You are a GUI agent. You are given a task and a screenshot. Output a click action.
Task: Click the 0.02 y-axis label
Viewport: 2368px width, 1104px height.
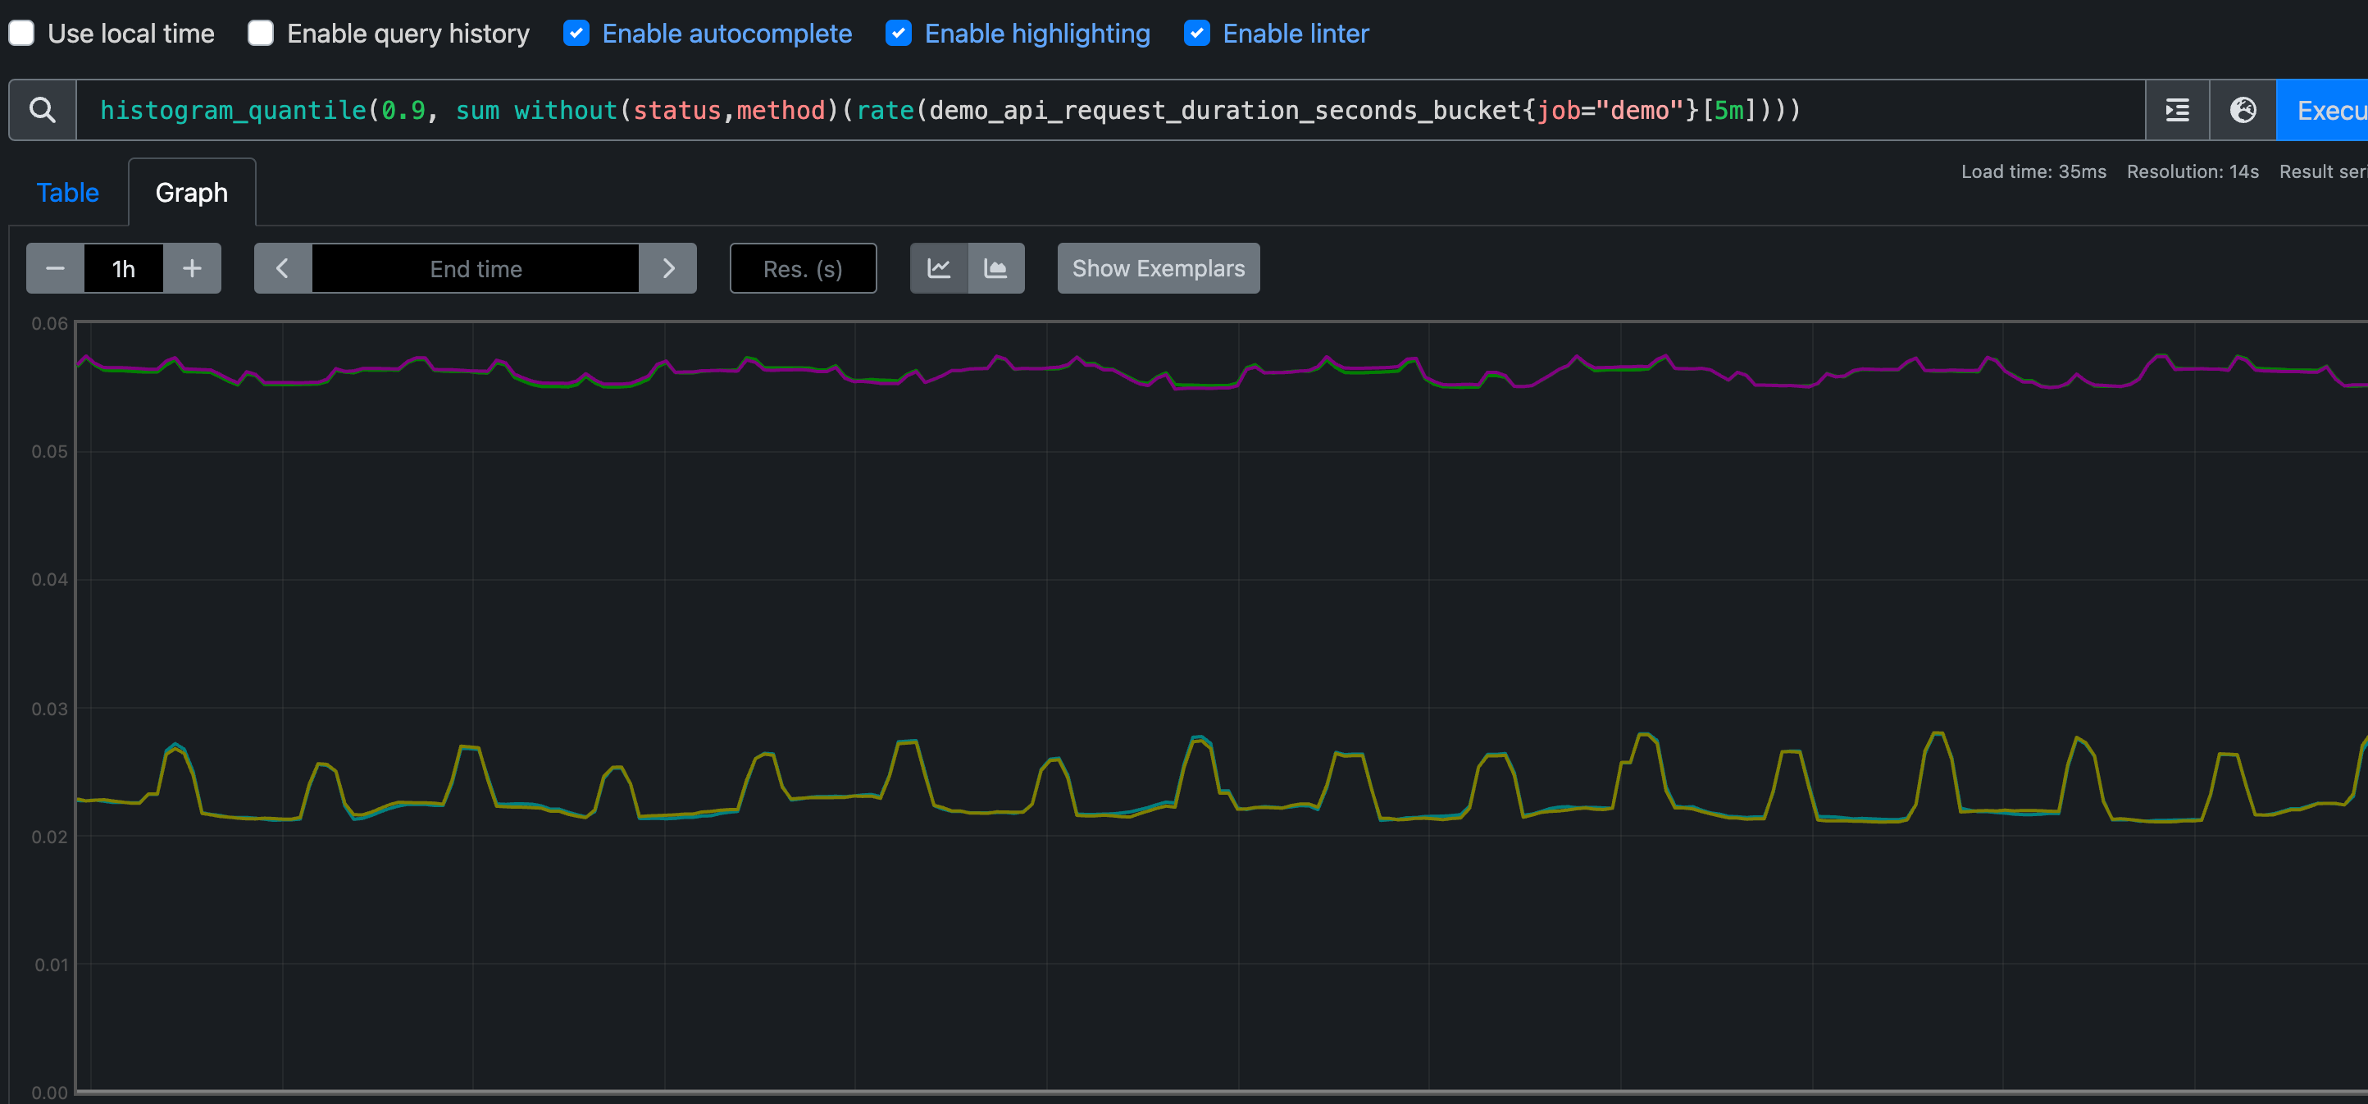coord(50,837)
